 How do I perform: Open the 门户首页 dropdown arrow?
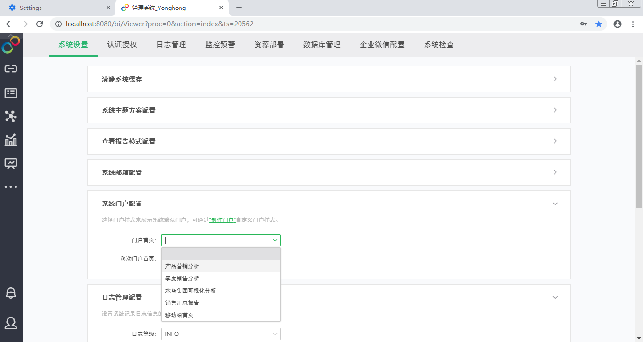pos(275,240)
